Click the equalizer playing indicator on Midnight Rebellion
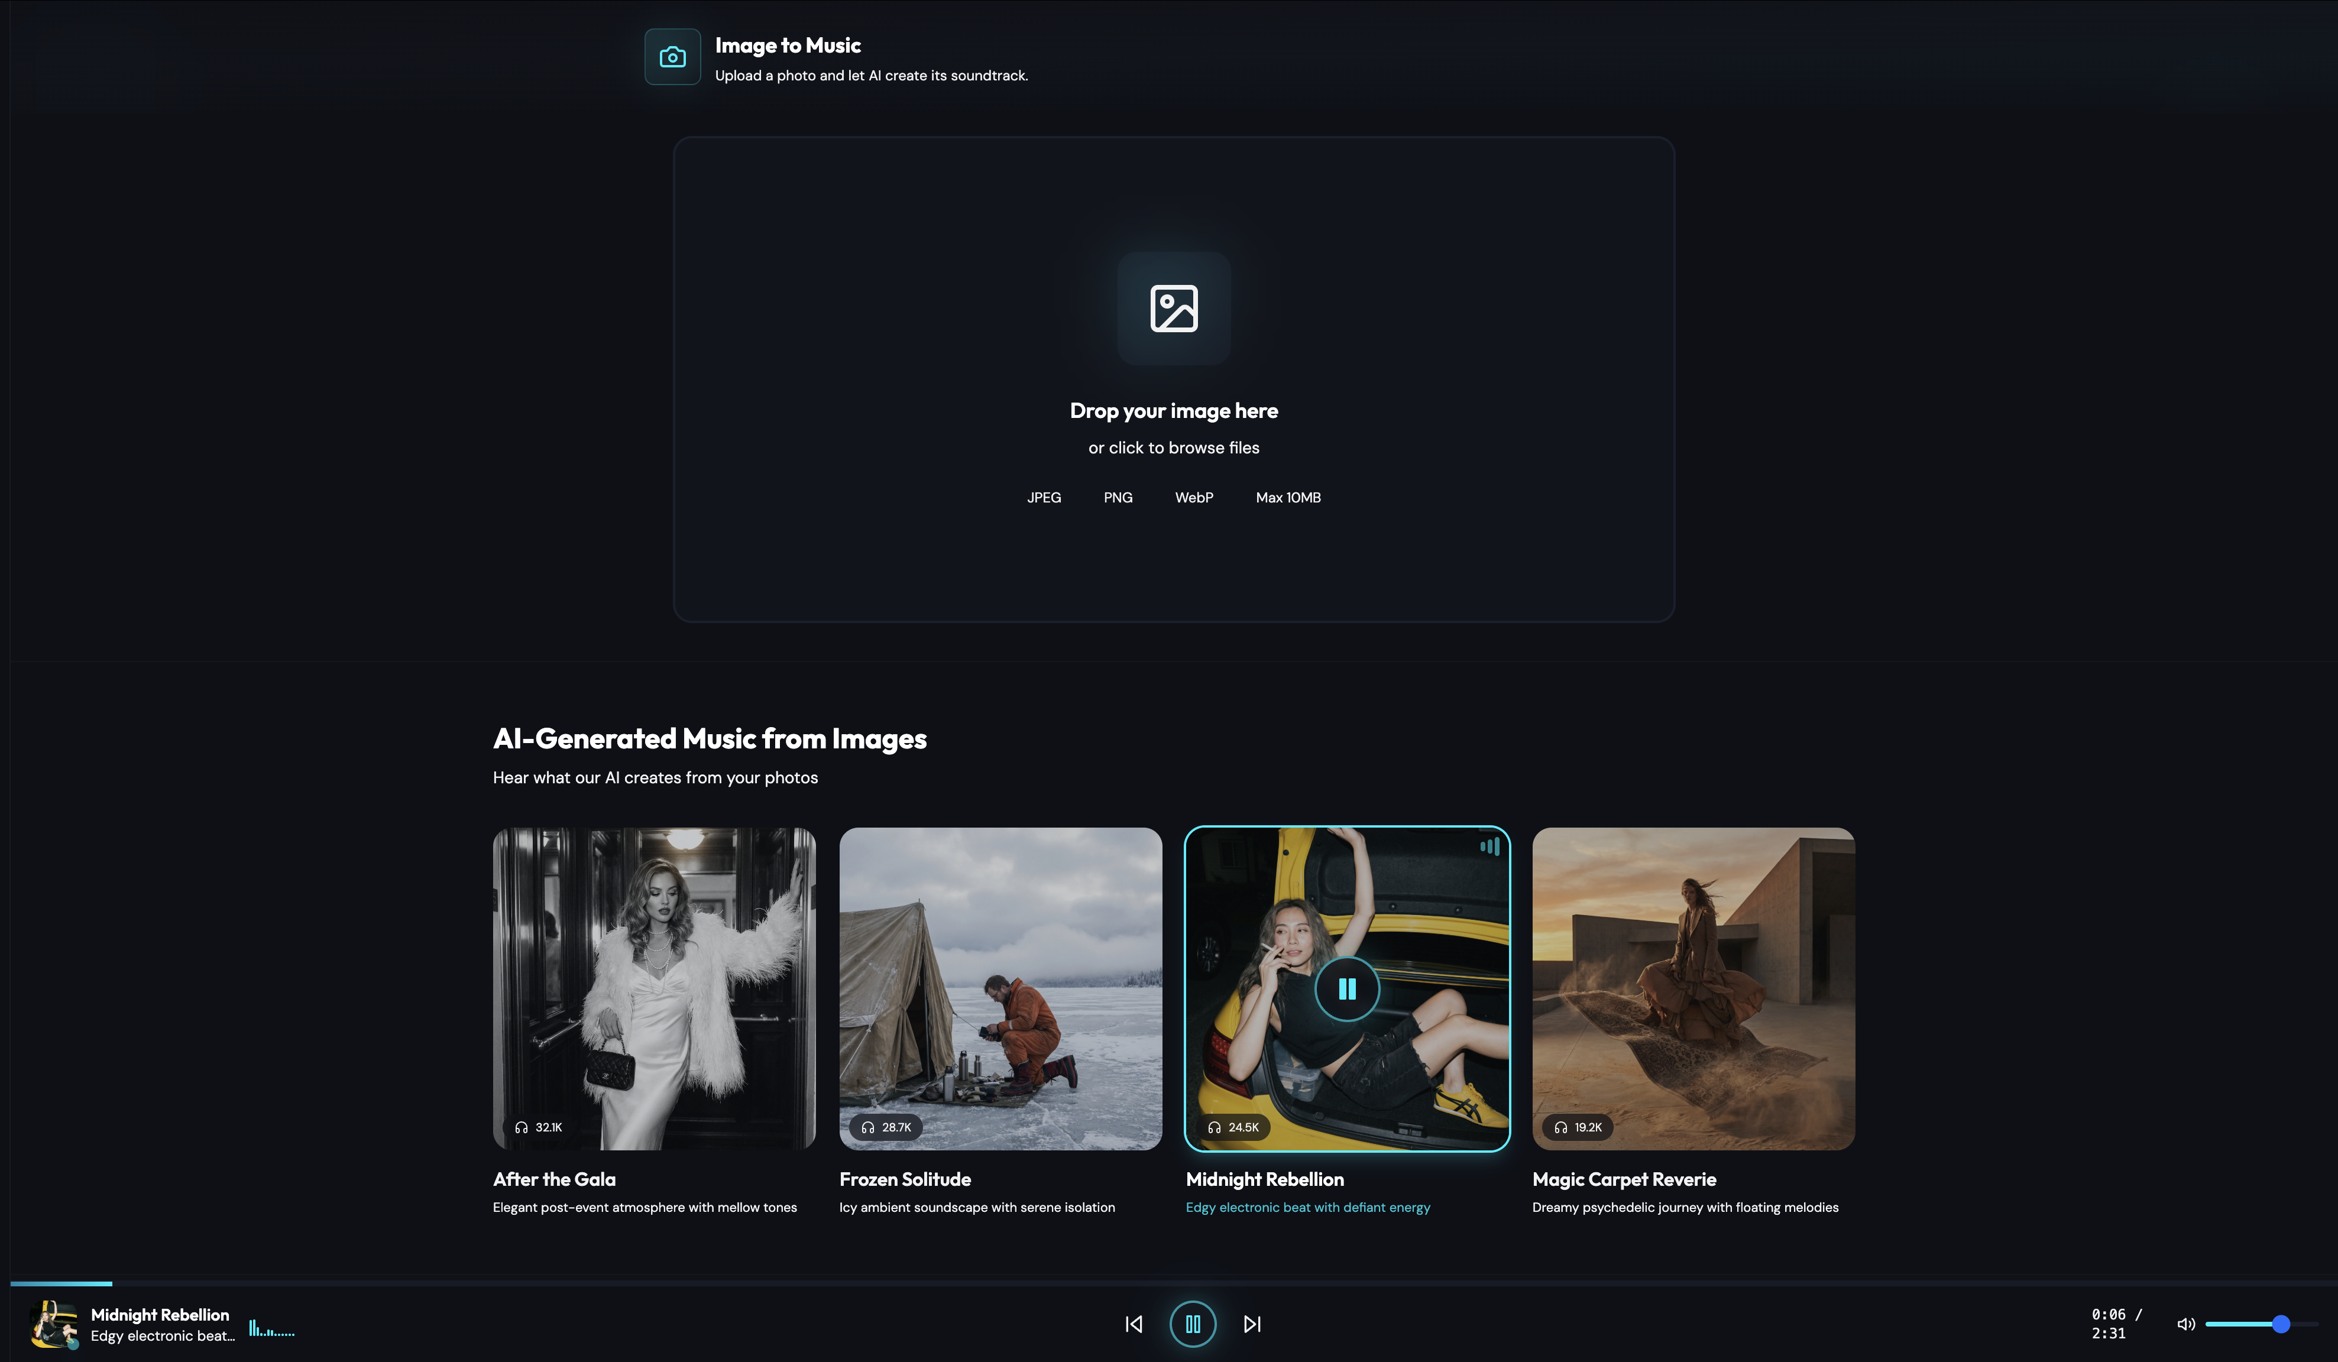Viewport: 2338px width, 1362px height. [x=1489, y=846]
